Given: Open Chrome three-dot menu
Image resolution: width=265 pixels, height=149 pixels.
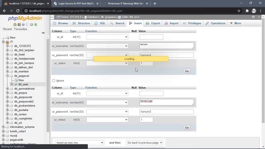Looking at the screenshot, I should pyautogui.click(x=260, y=11).
